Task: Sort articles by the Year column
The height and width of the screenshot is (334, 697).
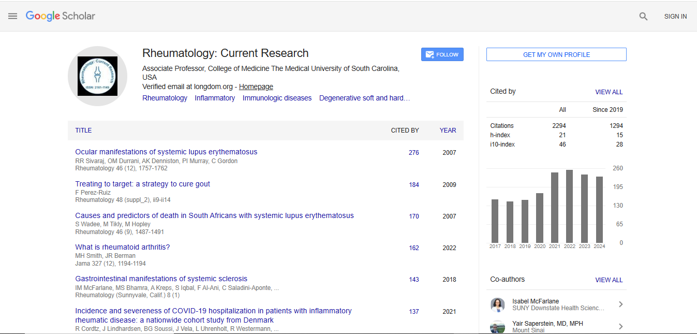Action: click(448, 130)
